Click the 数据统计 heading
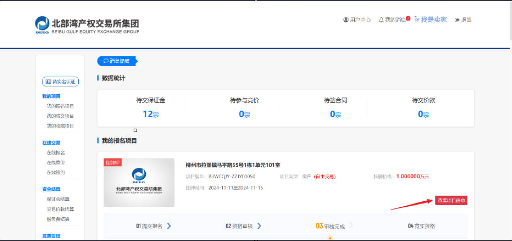Viewport: 512px width, 241px height. [113, 78]
